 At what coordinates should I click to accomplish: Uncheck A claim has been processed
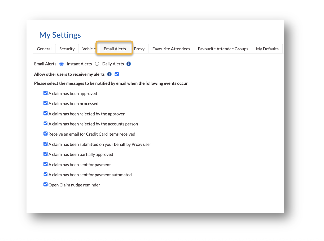pyautogui.click(x=46, y=103)
